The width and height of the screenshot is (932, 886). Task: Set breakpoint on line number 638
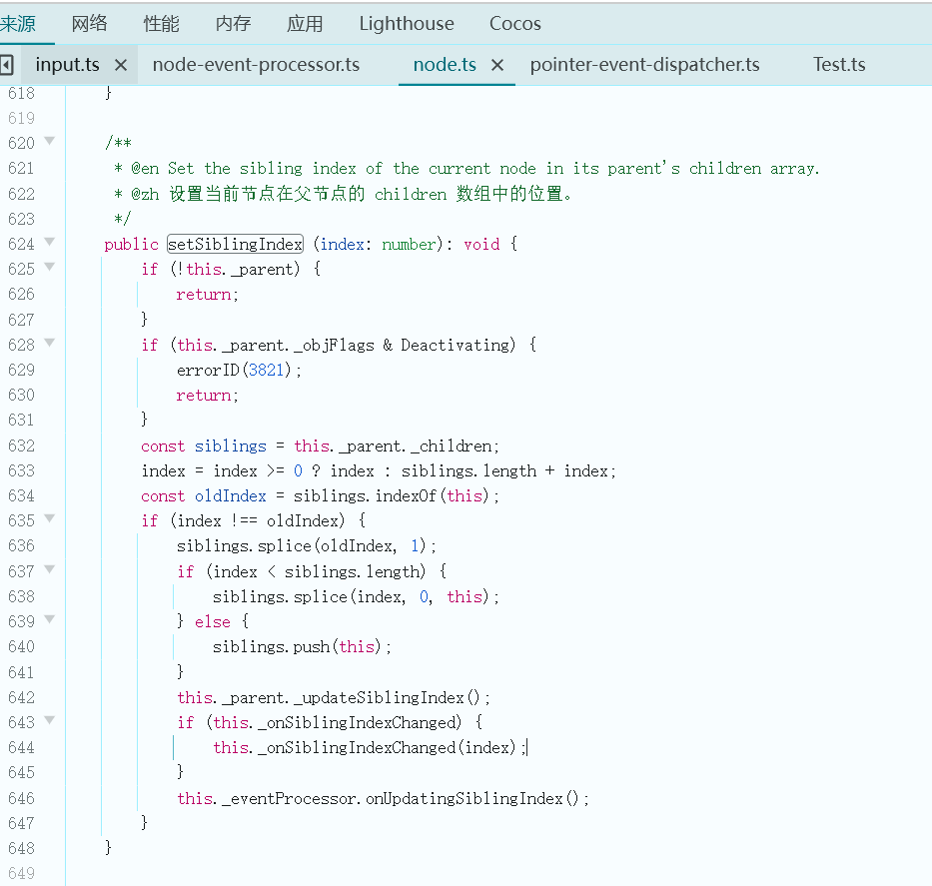(x=21, y=596)
